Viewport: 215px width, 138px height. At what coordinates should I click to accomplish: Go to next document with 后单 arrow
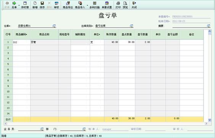tap(14, 5)
